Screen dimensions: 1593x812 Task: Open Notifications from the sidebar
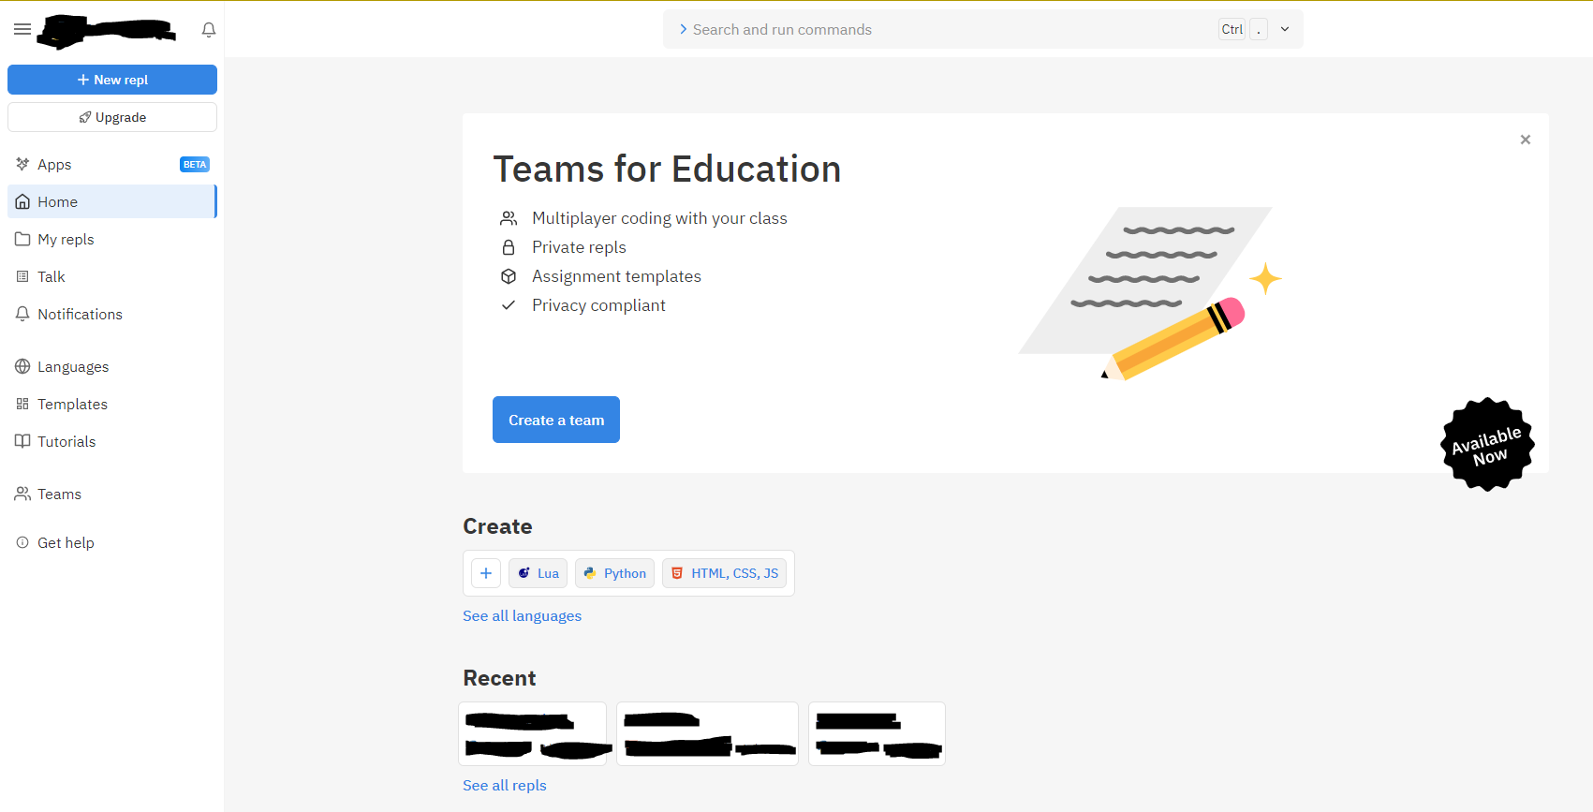(112, 314)
